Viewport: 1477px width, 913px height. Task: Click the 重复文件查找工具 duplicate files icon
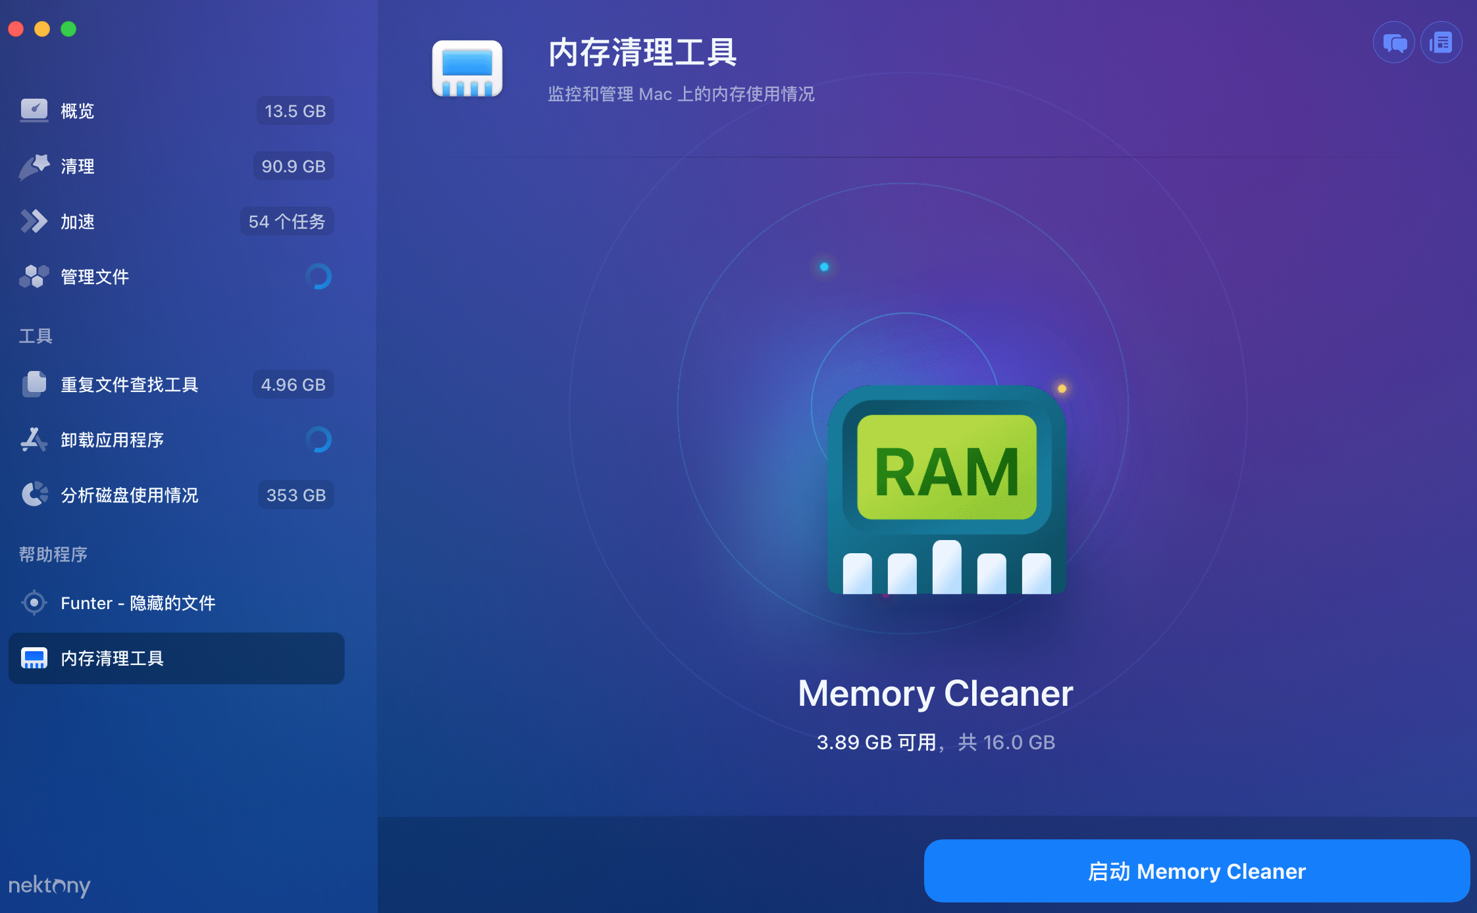34,384
